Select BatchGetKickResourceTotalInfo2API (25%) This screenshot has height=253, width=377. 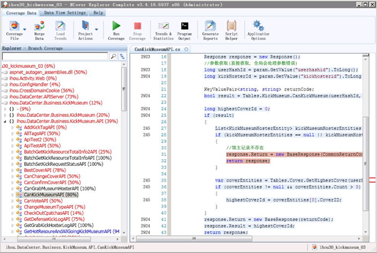(68, 152)
